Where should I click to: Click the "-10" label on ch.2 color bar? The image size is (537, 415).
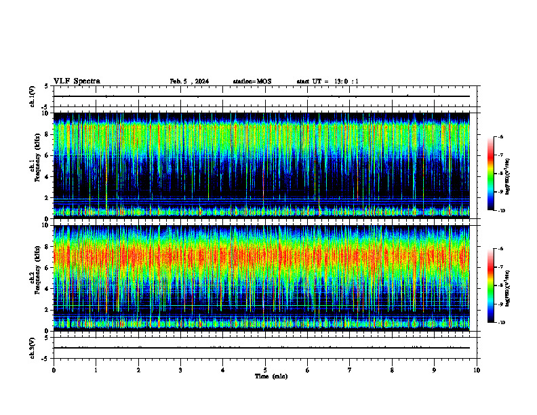tap(501, 323)
